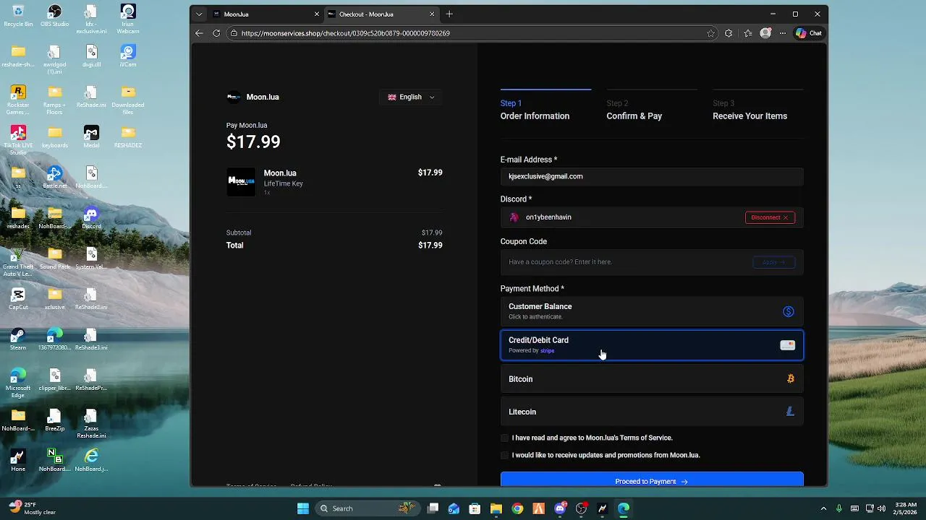The height and width of the screenshot is (520, 926).
Task: Click the E-mail Address field
Action: pyautogui.click(x=652, y=176)
